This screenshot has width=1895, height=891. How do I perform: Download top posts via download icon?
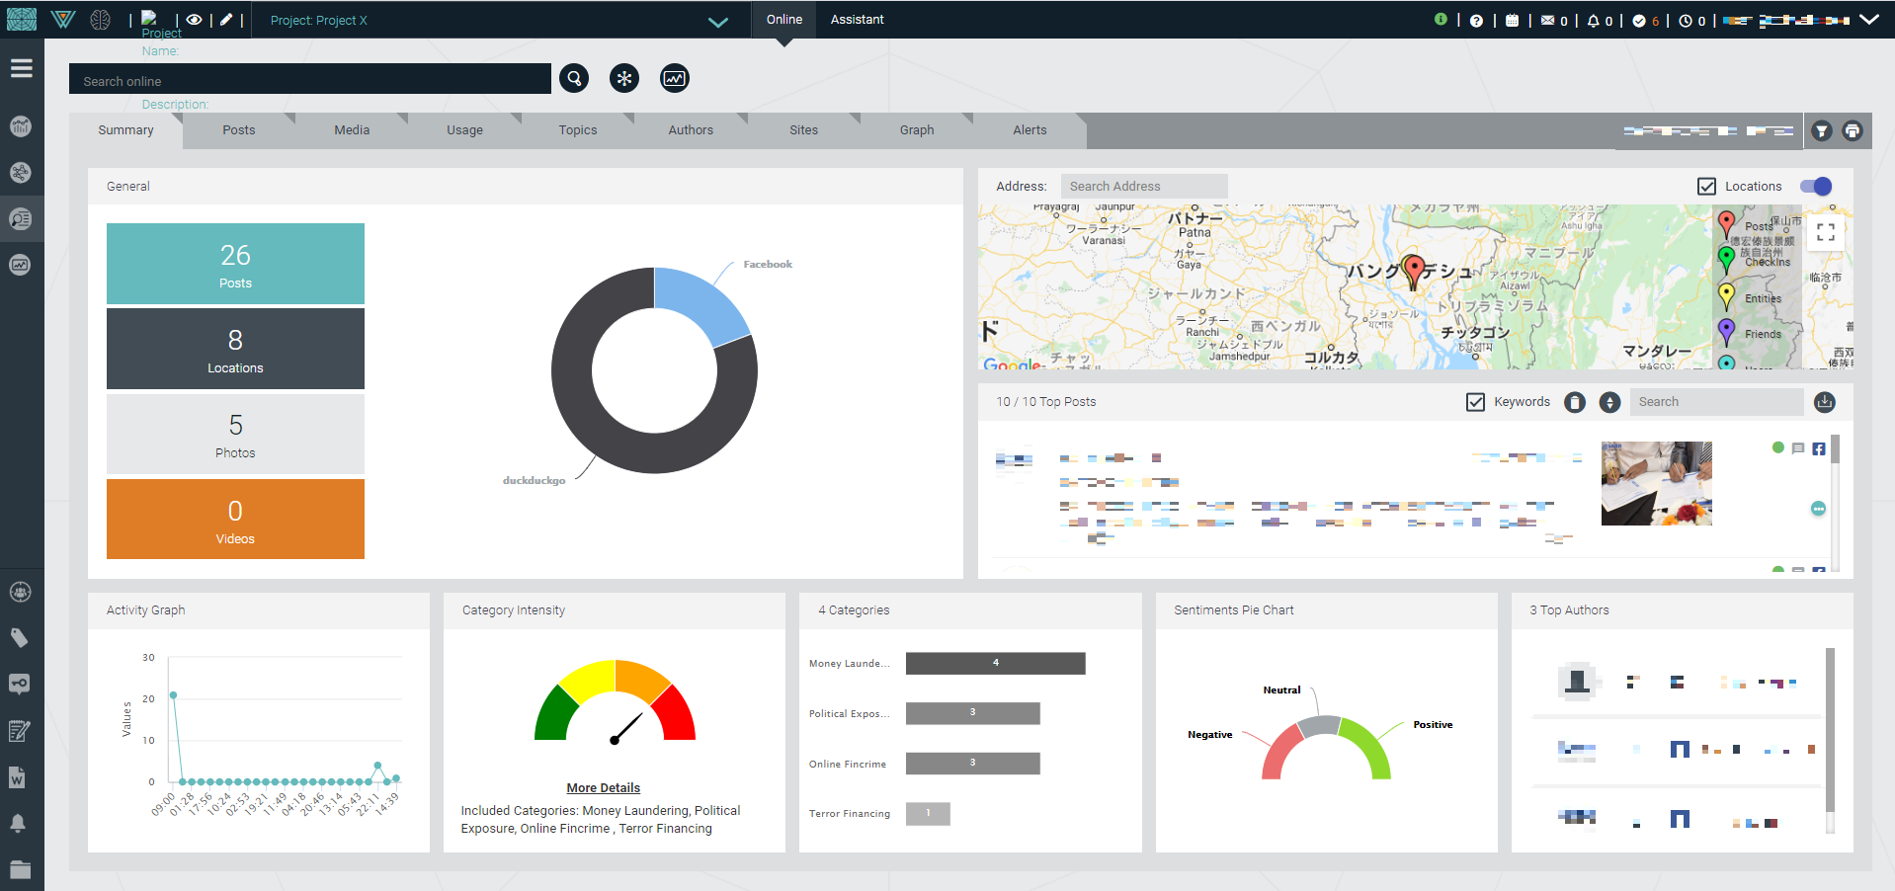coord(1825,402)
